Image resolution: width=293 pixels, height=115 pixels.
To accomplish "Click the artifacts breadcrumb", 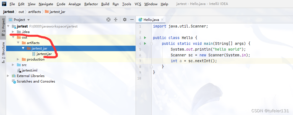I will 34,12.
